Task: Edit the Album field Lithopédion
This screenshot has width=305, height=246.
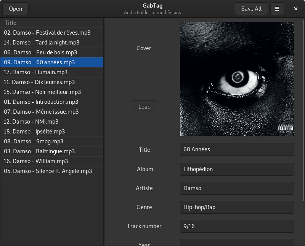Action: (x=237, y=169)
